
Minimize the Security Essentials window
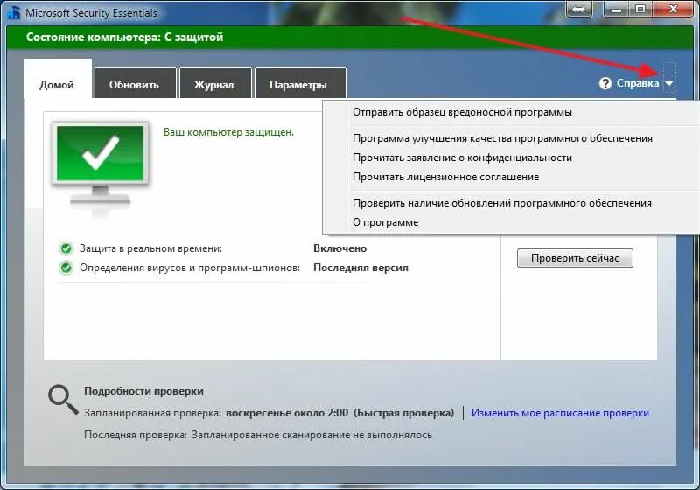tap(617, 10)
